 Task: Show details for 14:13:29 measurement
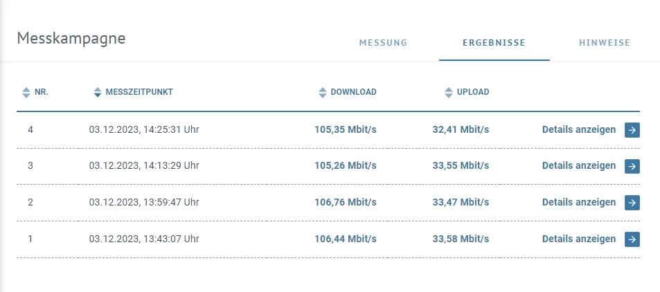tap(578, 166)
